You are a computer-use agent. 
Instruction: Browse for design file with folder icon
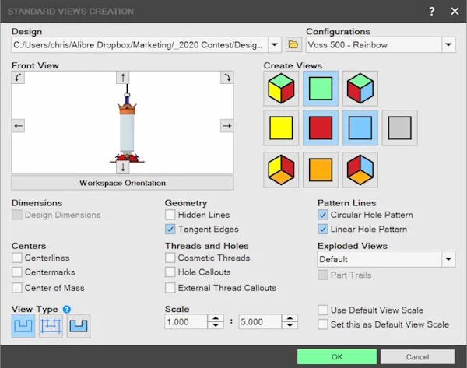[x=293, y=45]
